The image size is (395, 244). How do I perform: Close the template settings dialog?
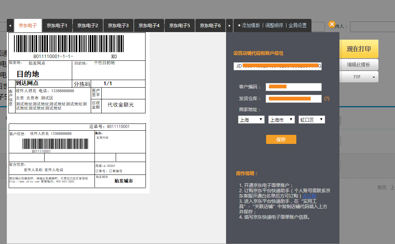click(332, 24)
